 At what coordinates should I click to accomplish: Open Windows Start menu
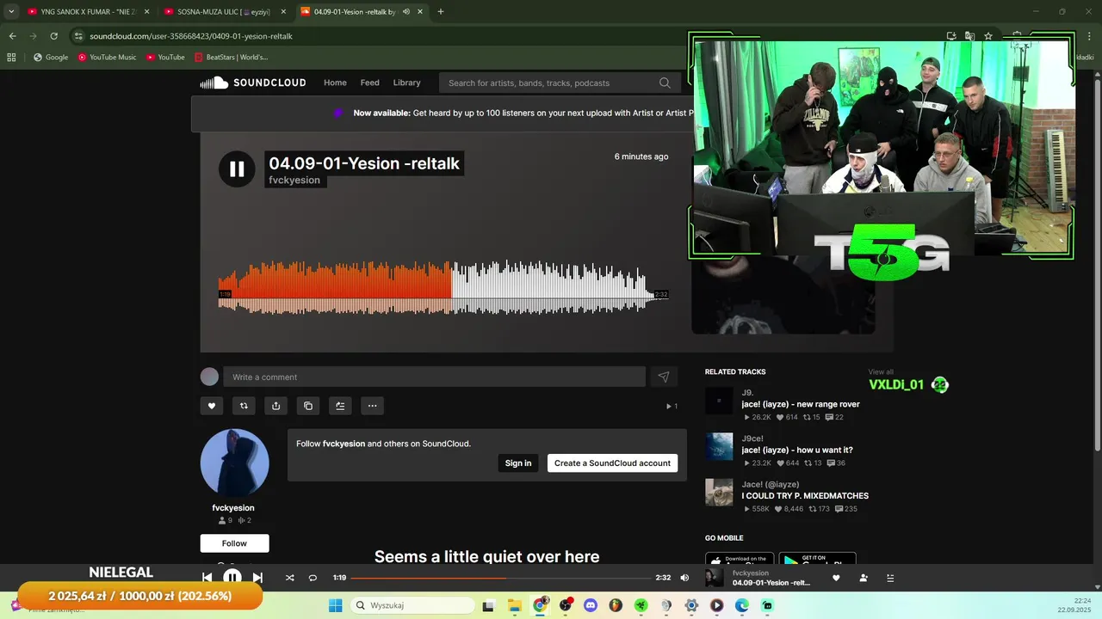(x=336, y=605)
